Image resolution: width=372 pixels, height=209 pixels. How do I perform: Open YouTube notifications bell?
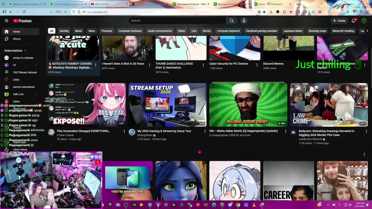[354, 21]
